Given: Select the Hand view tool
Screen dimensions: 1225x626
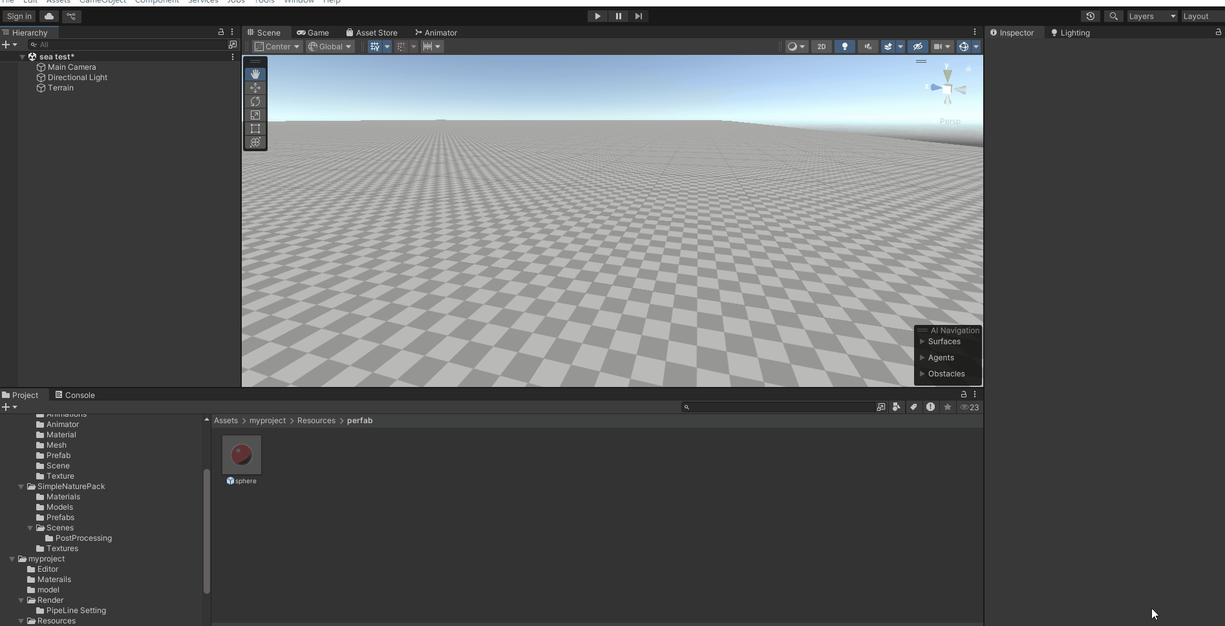Looking at the screenshot, I should click(255, 74).
